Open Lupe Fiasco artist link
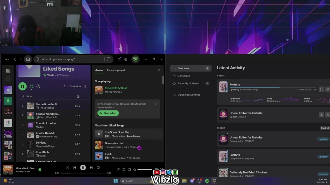The width and height of the screenshot is (330, 185). [134, 136]
